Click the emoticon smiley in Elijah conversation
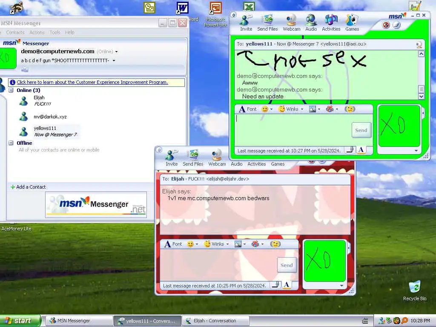 [x=190, y=244]
